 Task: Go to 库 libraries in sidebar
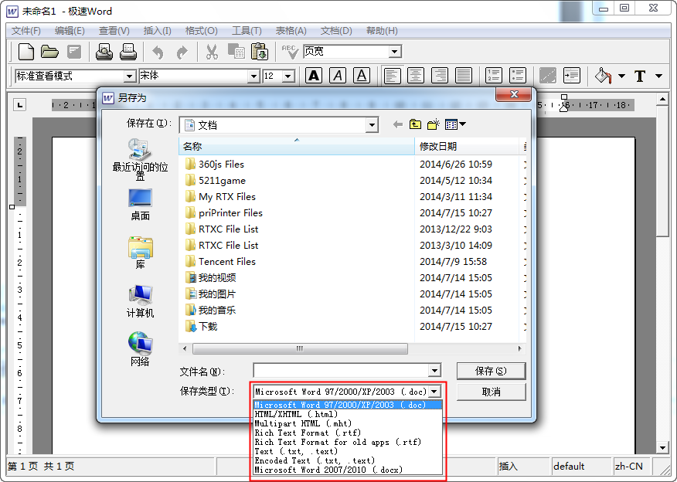tap(140, 253)
